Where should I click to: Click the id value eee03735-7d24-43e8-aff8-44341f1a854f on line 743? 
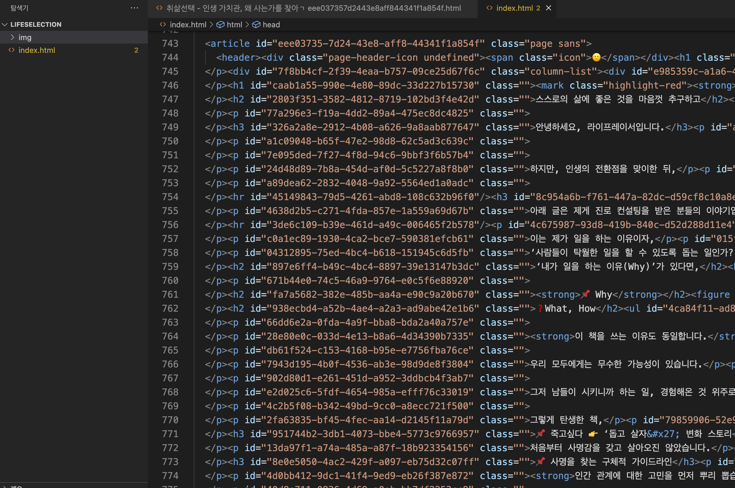tap(378, 44)
